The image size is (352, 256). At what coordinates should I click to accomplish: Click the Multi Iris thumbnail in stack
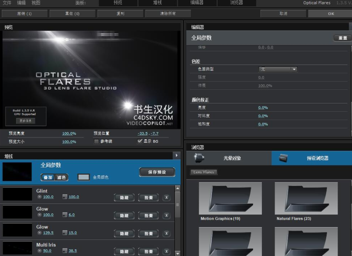17,248
